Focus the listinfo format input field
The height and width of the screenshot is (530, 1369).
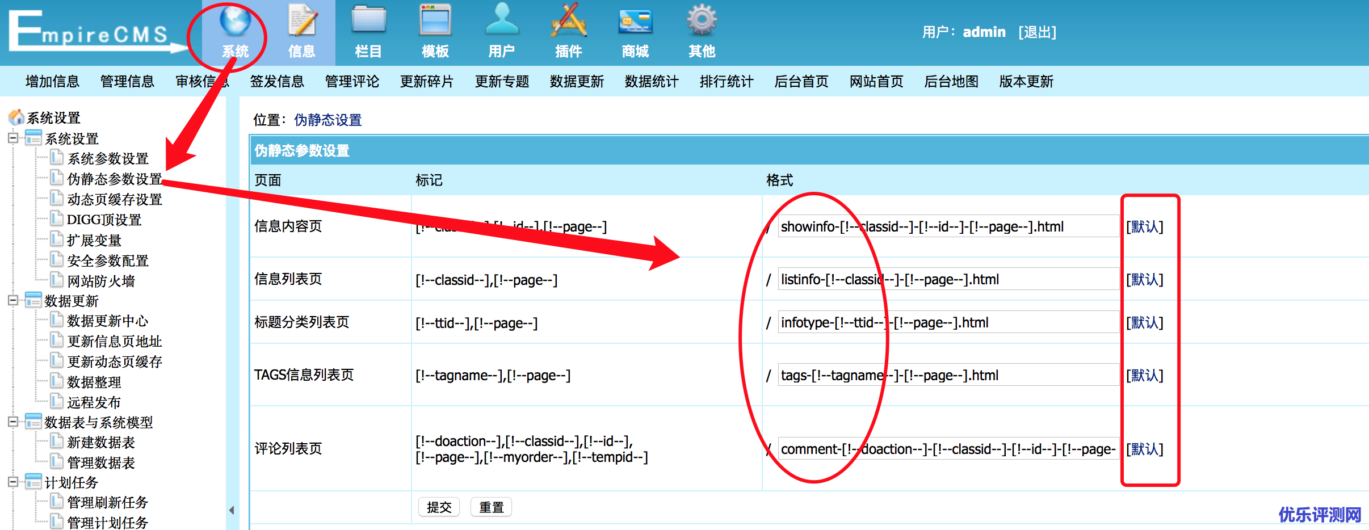[948, 279]
